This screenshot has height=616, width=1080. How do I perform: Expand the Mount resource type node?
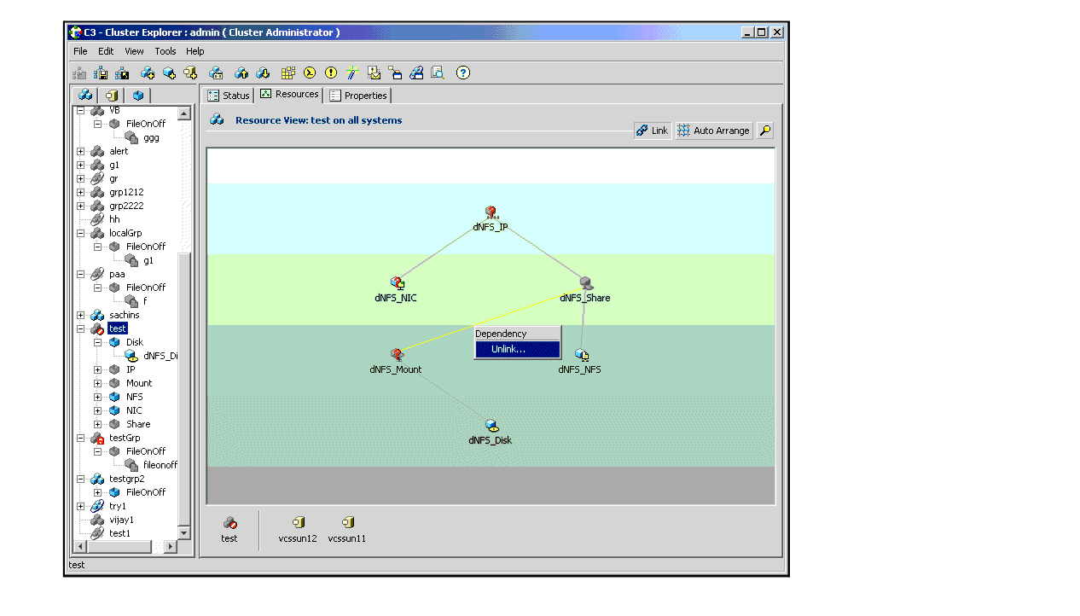pos(98,383)
